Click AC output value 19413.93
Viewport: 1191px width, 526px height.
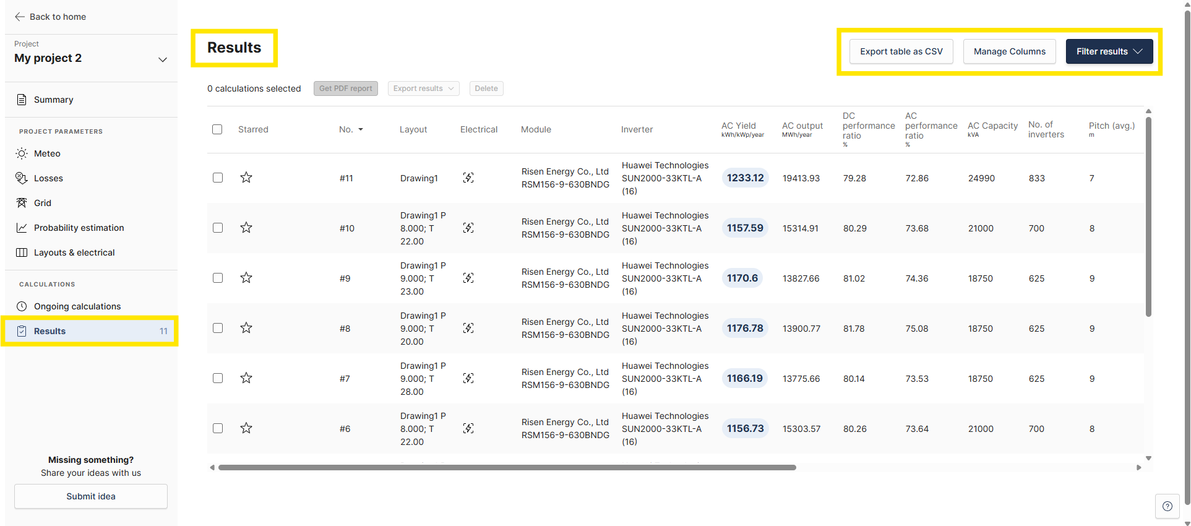click(801, 178)
